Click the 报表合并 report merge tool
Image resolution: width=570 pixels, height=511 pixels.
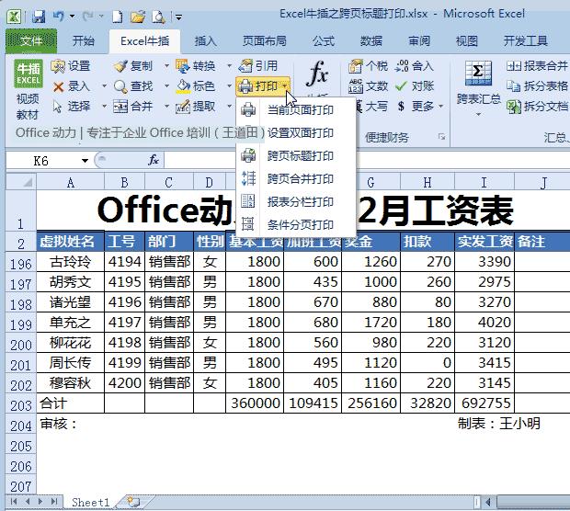537,66
